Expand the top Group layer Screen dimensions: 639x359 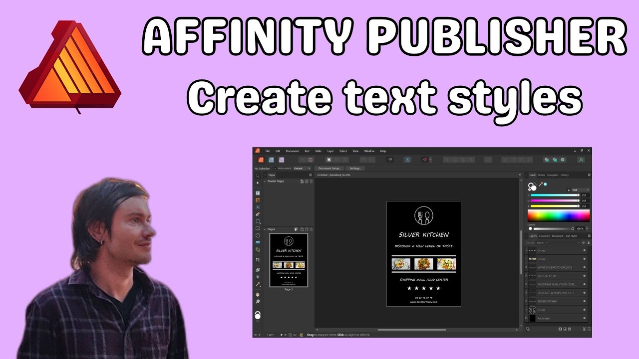(x=527, y=250)
